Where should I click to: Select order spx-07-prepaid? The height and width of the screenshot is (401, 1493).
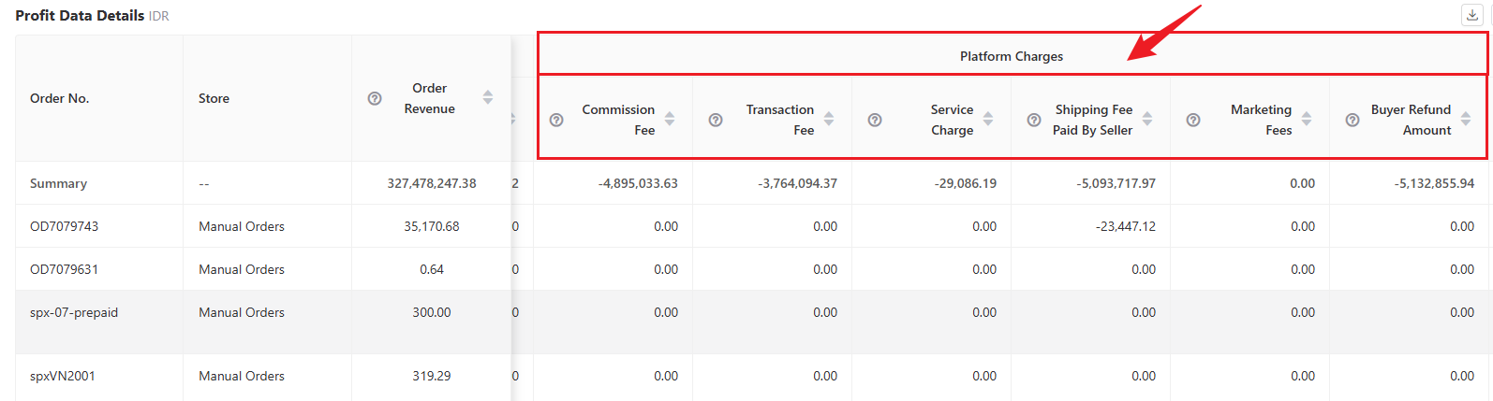(74, 312)
